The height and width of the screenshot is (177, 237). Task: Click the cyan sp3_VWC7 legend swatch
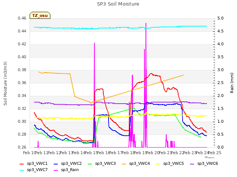pos(22,170)
